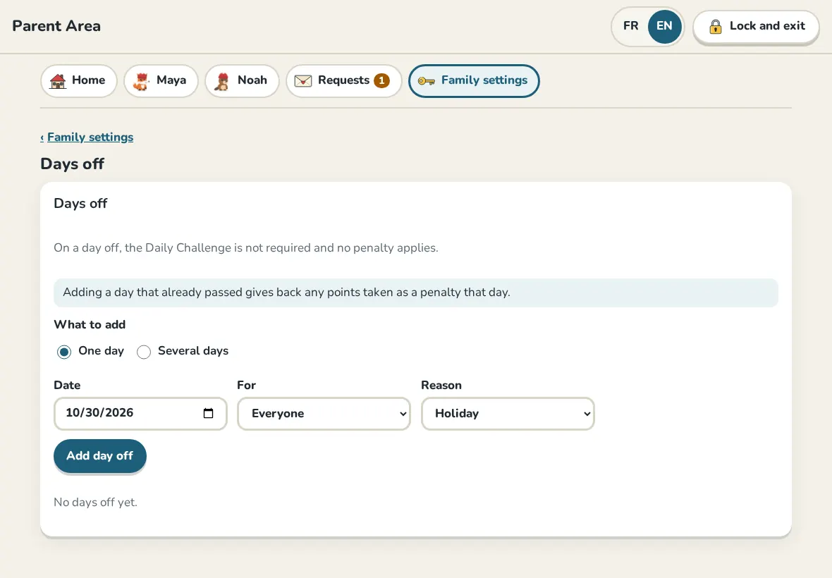Select the Several days radio option
832x578 pixels.
(144, 352)
